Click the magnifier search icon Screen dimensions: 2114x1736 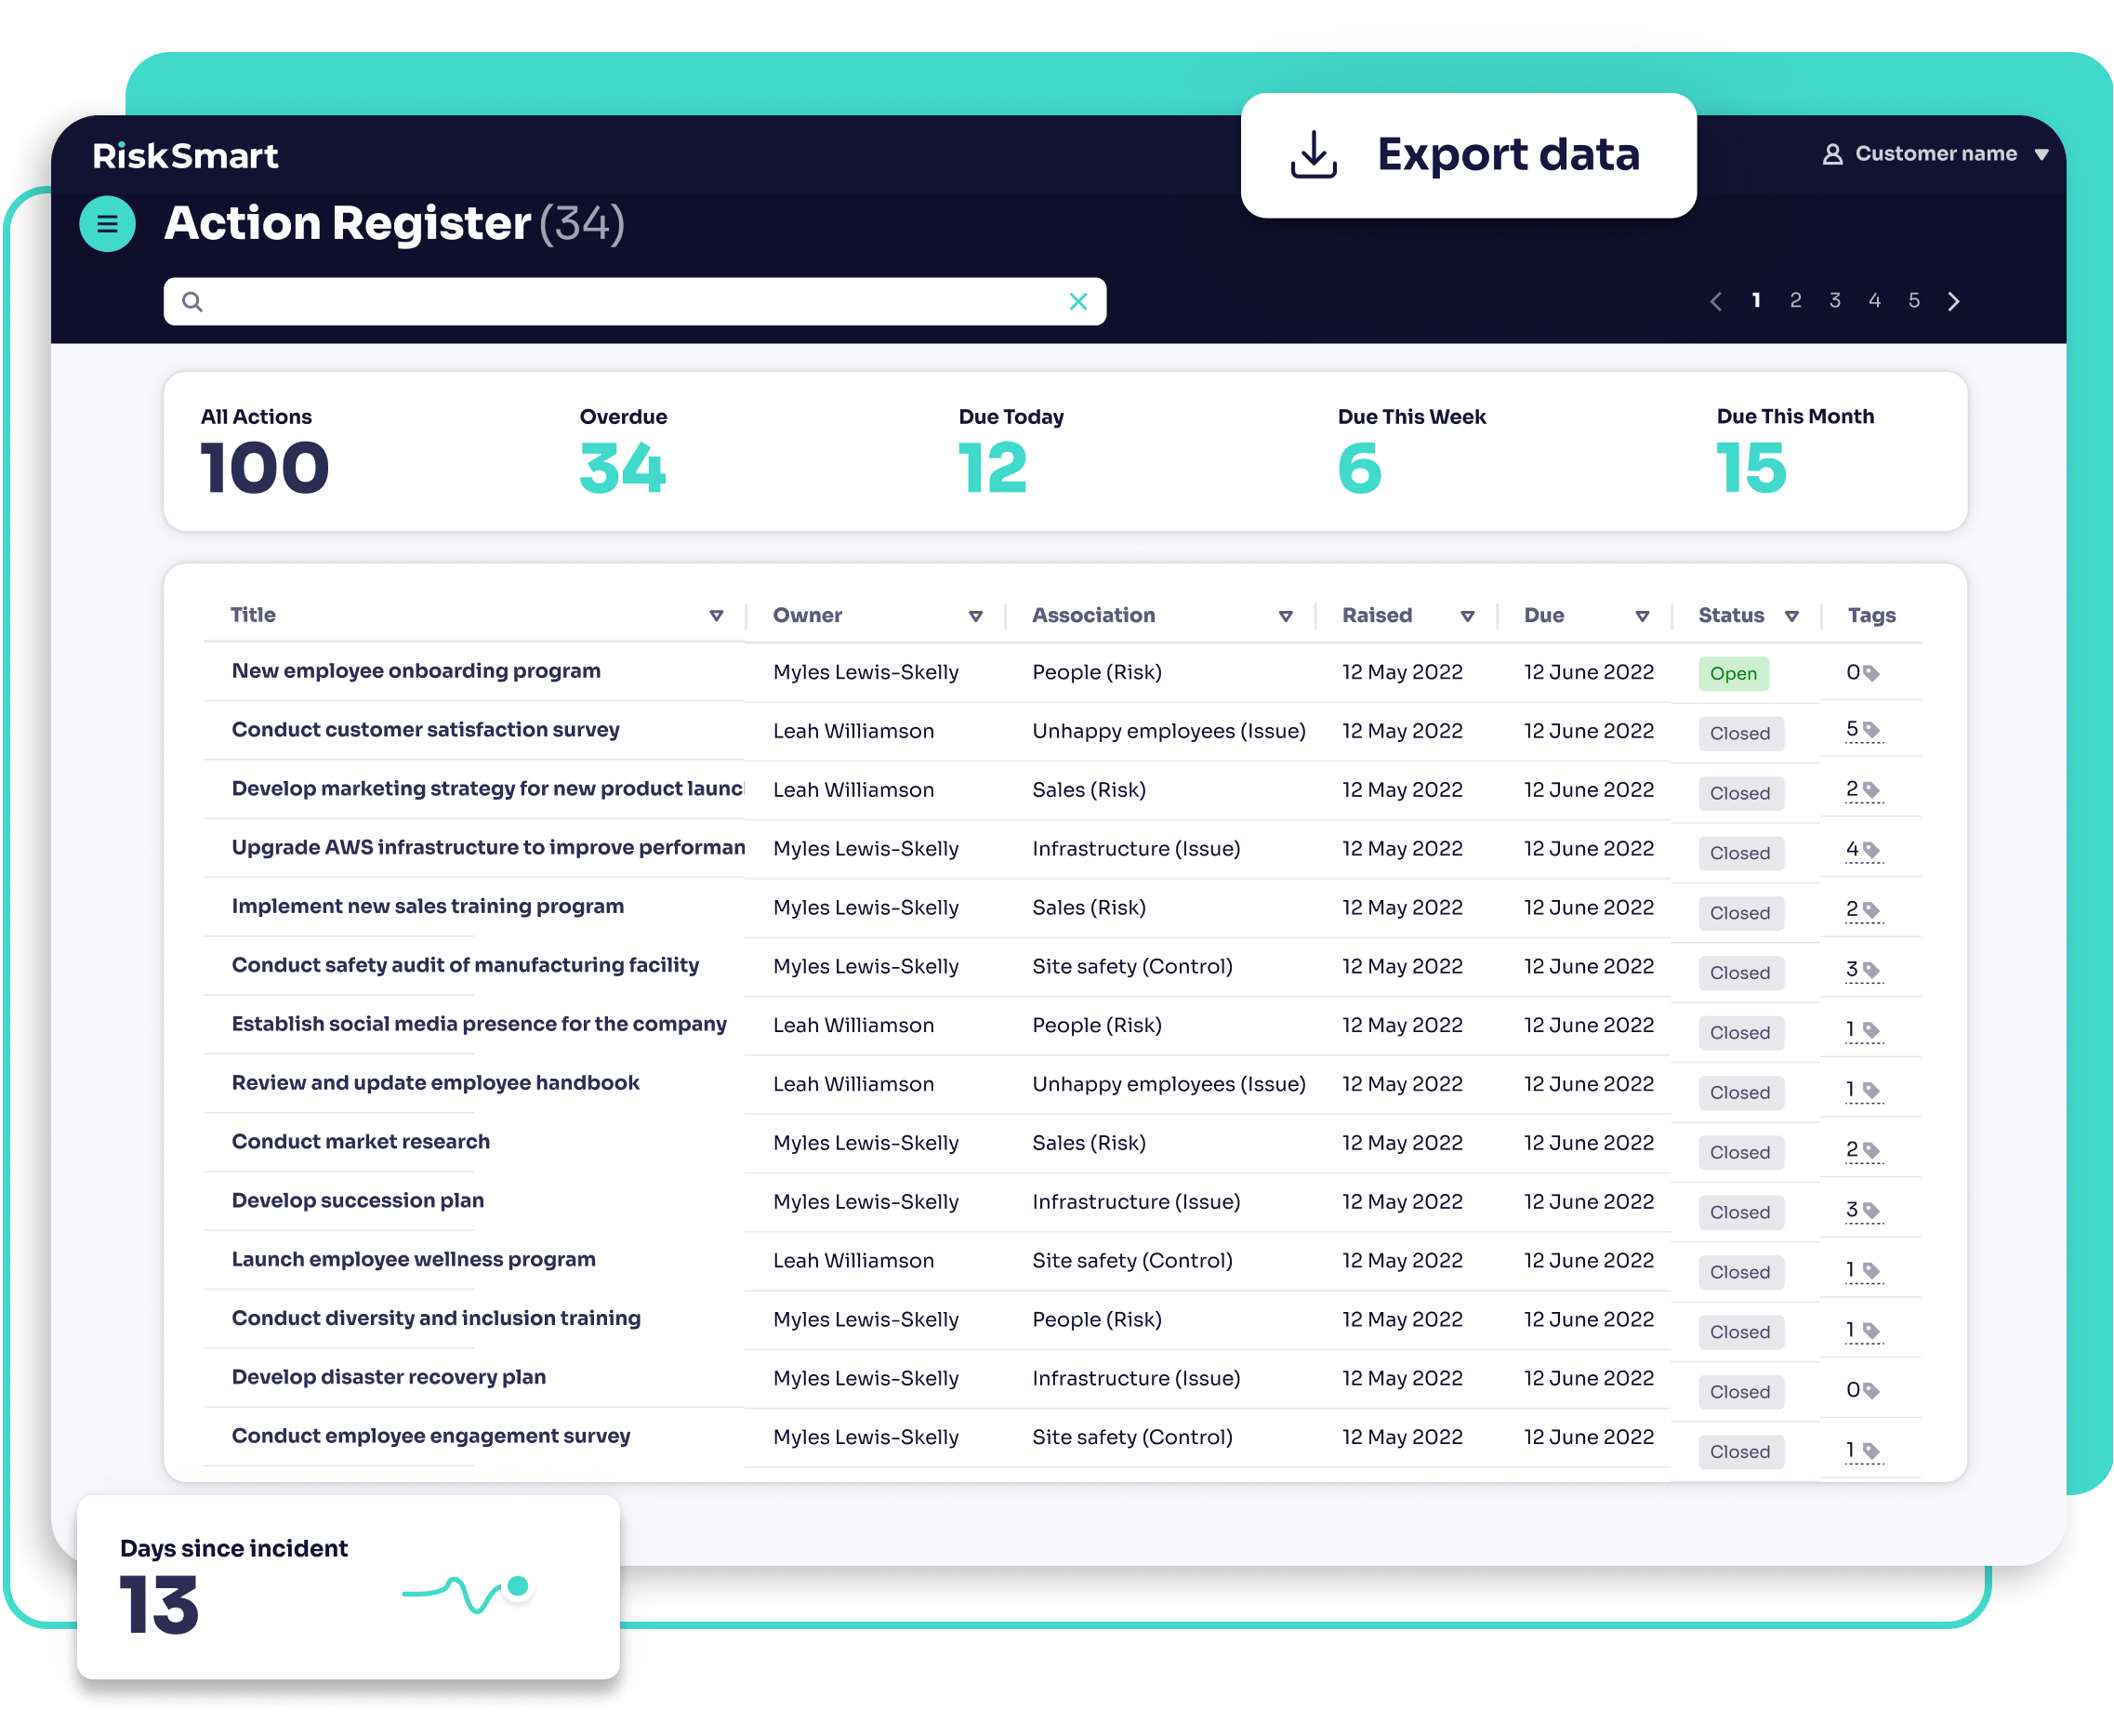(193, 301)
